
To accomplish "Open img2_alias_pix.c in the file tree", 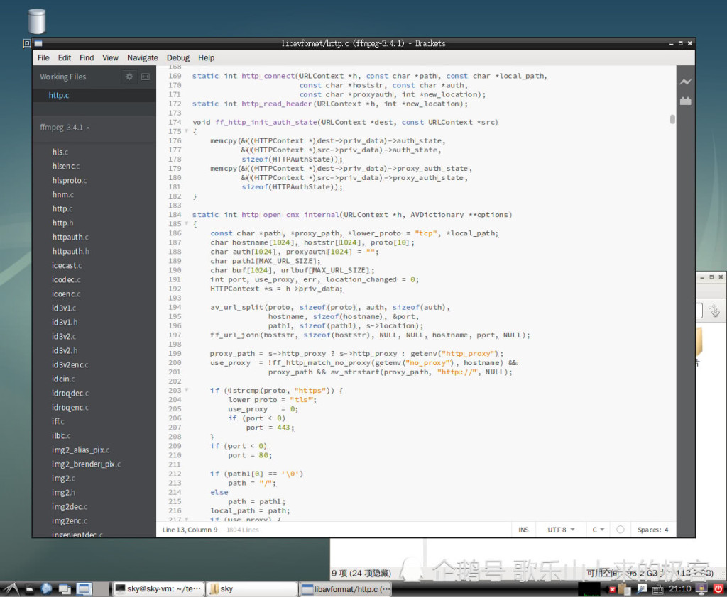I will (81, 450).
